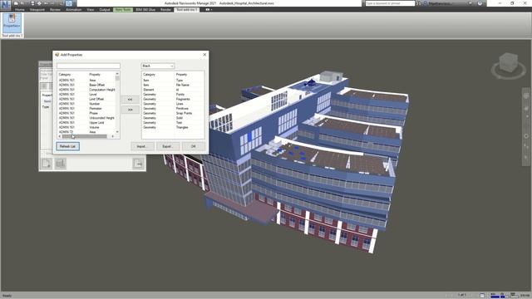Image resolution: width=532 pixels, height=299 pixels.
Task: Click the left list scroll-up arrow
Action: coord(117,74)
